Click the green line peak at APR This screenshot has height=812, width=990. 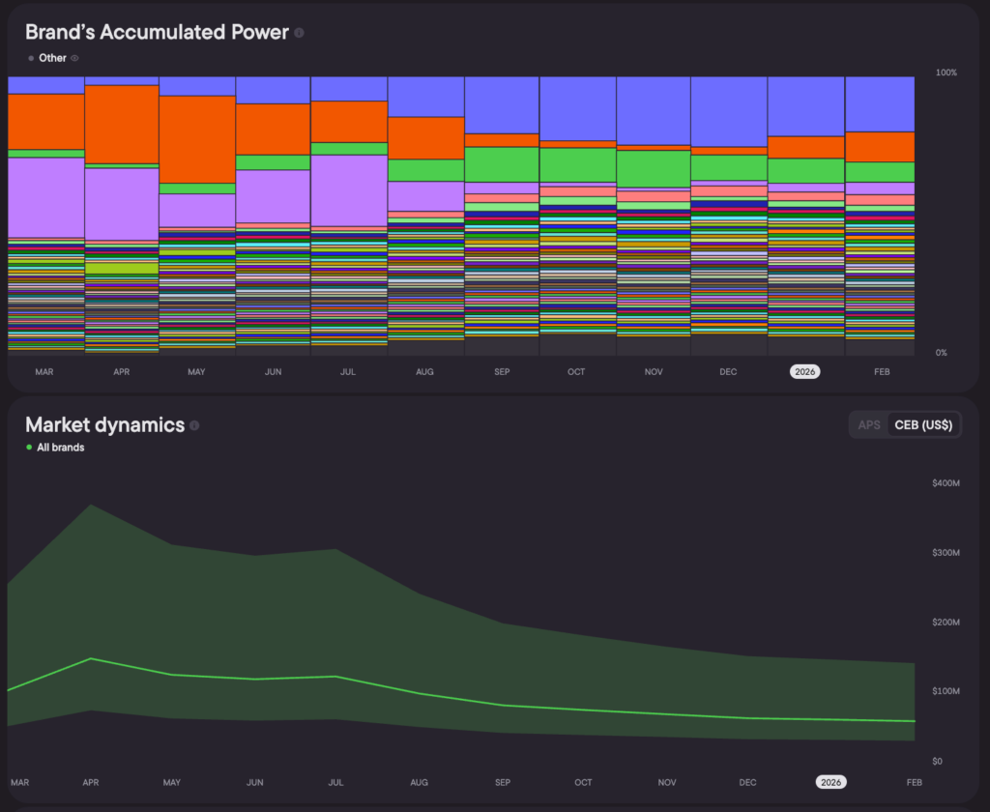(x=91, y=658)
